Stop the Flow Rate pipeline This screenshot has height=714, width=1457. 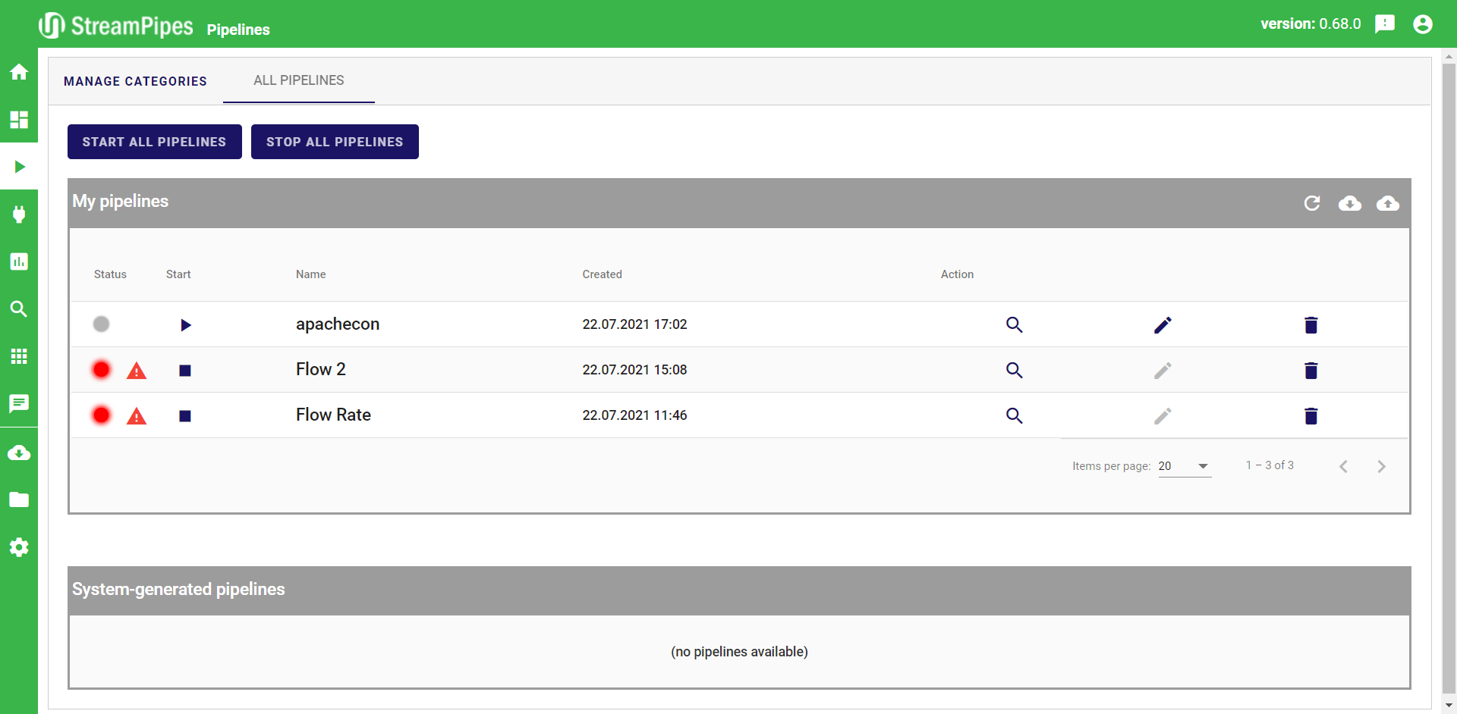click(x=185, y=416)
